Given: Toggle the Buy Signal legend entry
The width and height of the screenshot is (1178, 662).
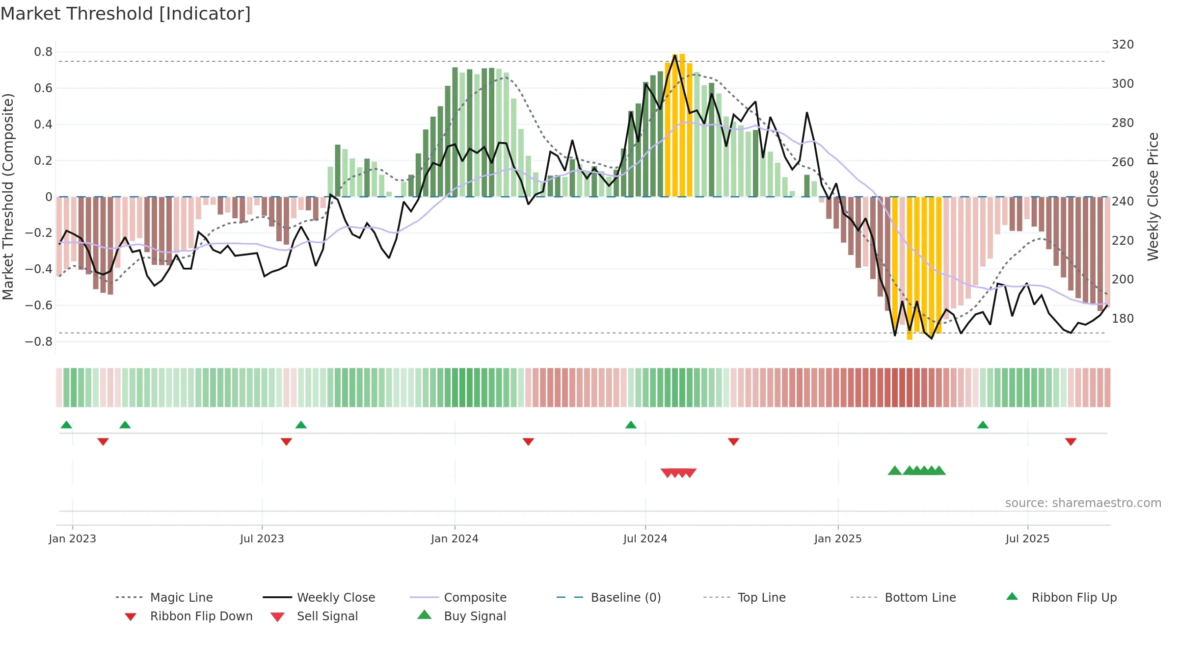Looking at the screenshot, I should 461,616.
